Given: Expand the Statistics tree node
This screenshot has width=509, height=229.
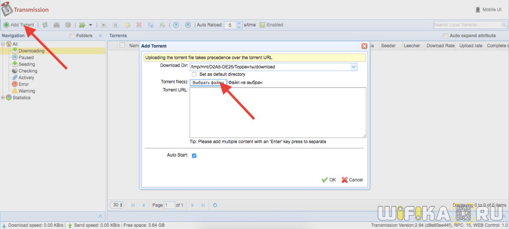Looking at the screenshot, I should coord(3,98).
